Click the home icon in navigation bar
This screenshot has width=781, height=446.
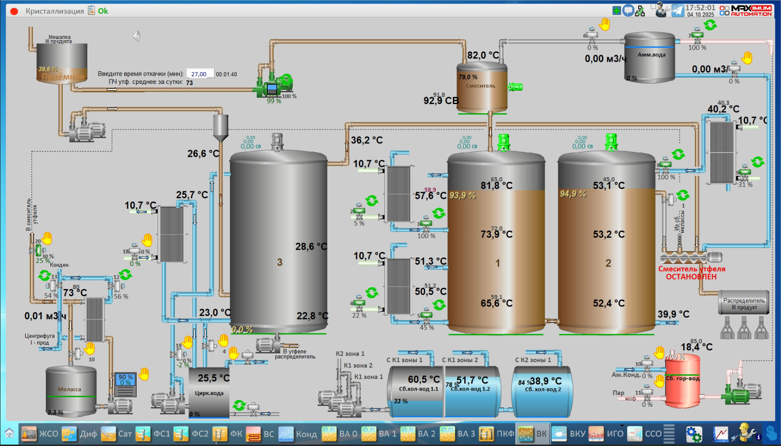click(9, 434)
